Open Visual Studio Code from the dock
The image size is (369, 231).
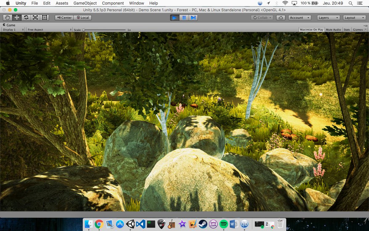(141, 224)
